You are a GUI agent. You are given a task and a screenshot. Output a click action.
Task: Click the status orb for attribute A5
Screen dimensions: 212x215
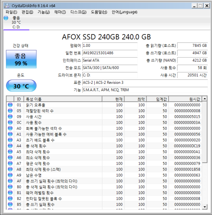tap(10, 152)
